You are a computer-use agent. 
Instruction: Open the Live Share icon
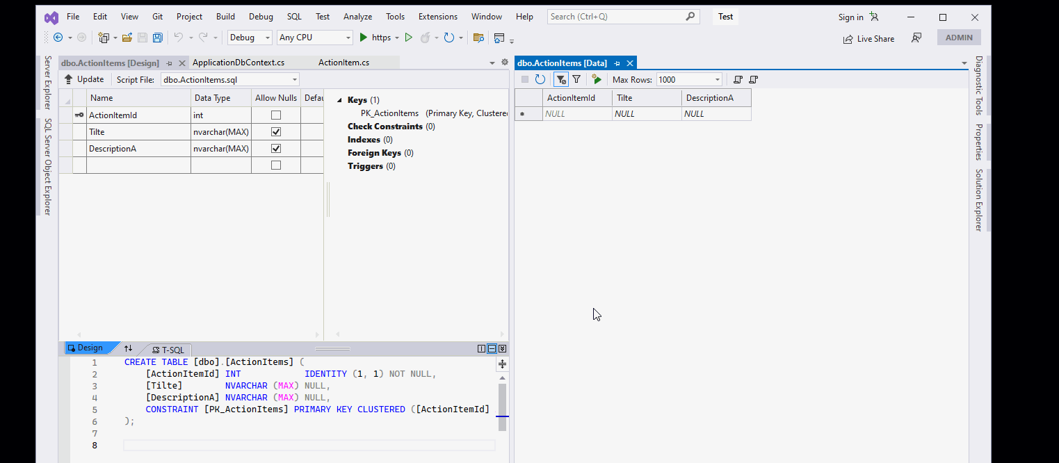tap(848, 39)
